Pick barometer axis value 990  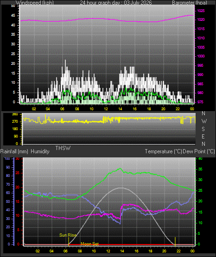click(x=200, y=75)
